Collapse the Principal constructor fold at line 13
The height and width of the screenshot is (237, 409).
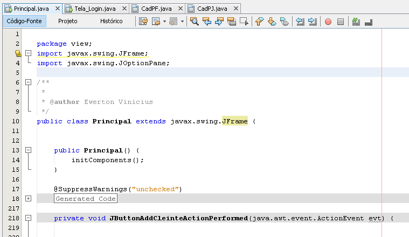(x=28, y=150)
